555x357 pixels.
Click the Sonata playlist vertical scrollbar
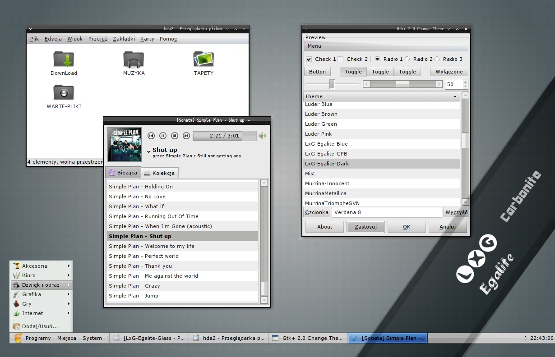[264, 241]
